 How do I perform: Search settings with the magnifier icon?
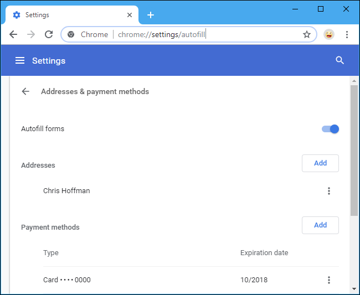tap(340, 60)
